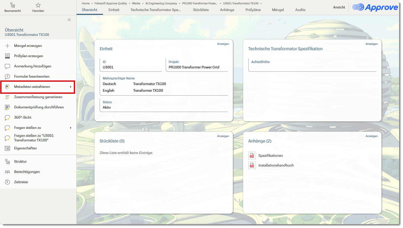The image size is (403, 228).
Task: Click the Technische Transformator Spezifikation heading
Action: [285, 49]
